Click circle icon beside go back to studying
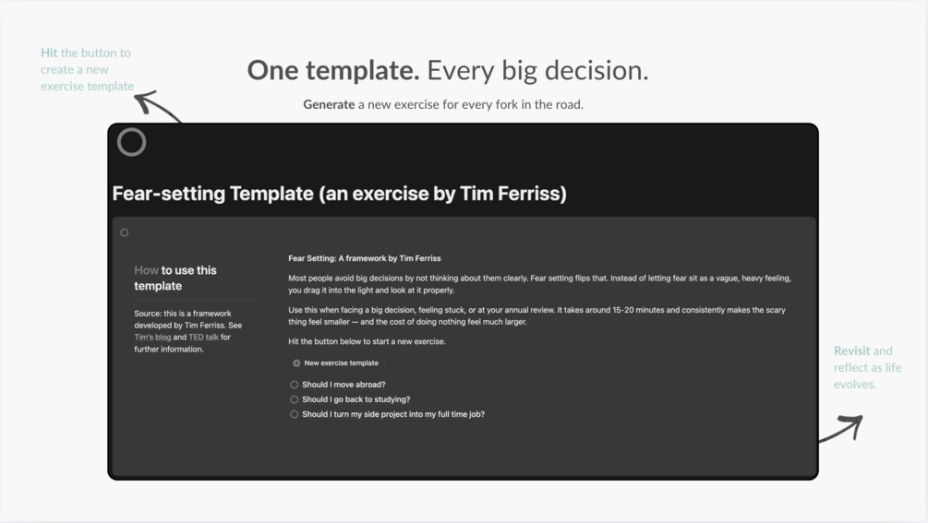The height and width of the screenshot is (523, 928). (x=295, y=399)
